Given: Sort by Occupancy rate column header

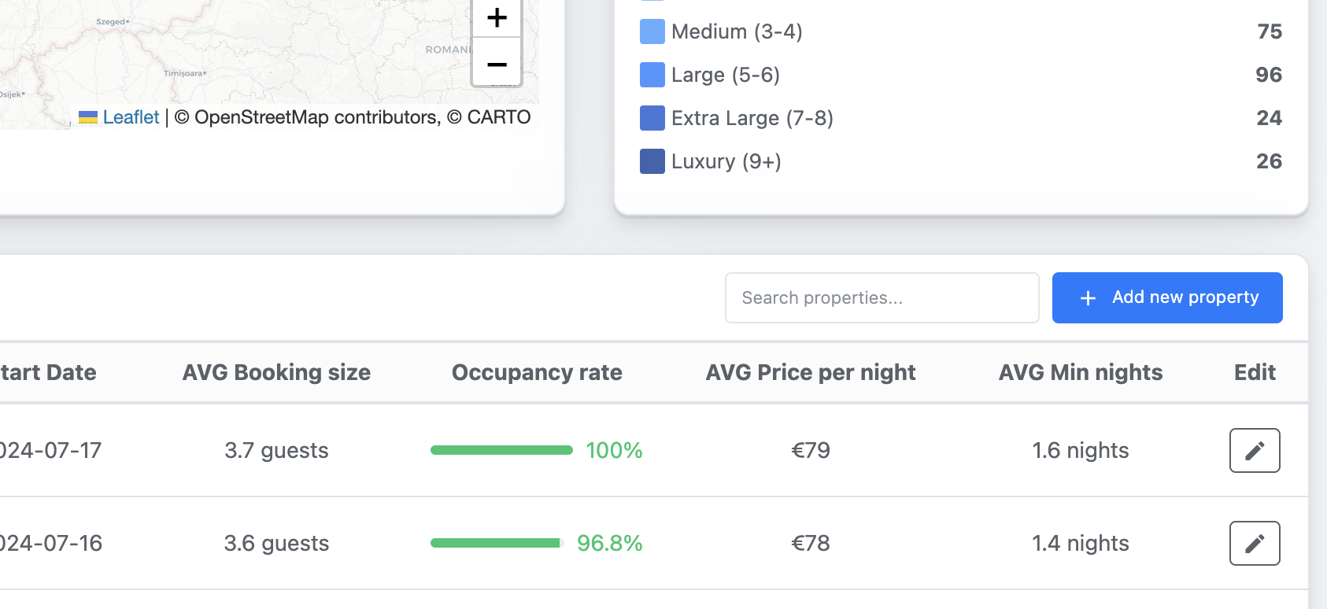Looking at the screenshot, I should click(537, 372).
